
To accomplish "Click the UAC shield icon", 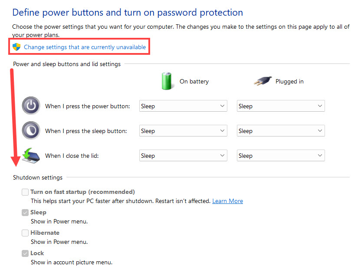I will click(16, 47).
